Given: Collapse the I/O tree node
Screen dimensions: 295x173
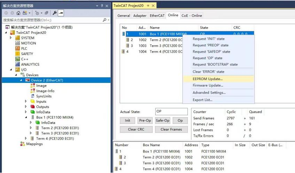Looking at the screenshot, I should click(11, 70).
